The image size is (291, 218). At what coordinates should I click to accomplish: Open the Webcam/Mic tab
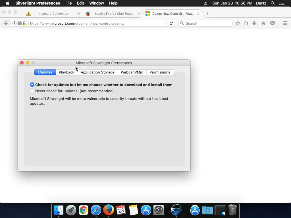tap(132, 72)
